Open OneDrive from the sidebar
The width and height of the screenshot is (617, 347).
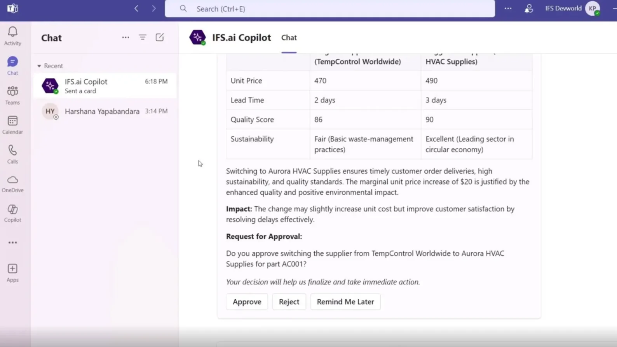pyautogui.click(x=12, y=184)
